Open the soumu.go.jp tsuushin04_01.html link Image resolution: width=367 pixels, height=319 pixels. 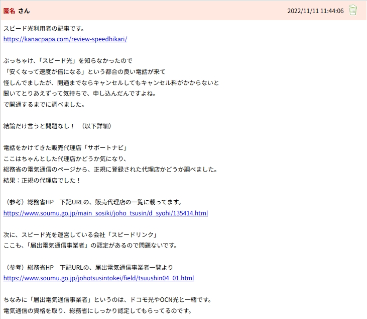pyautogui.click(x=98, y=278)
